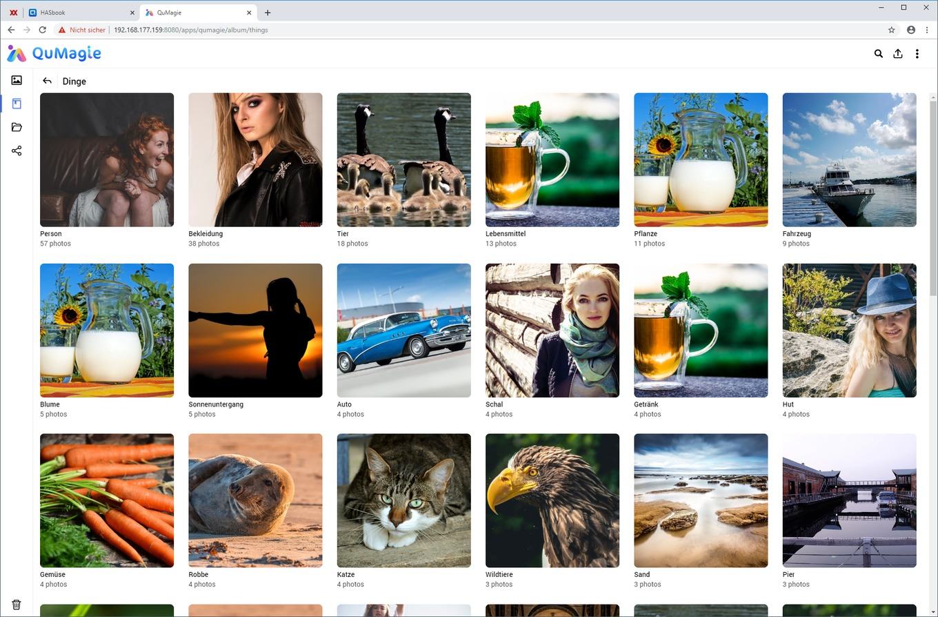Open the Trash icon in sidebar
The image size is (938, 617).
click(17, 605)
